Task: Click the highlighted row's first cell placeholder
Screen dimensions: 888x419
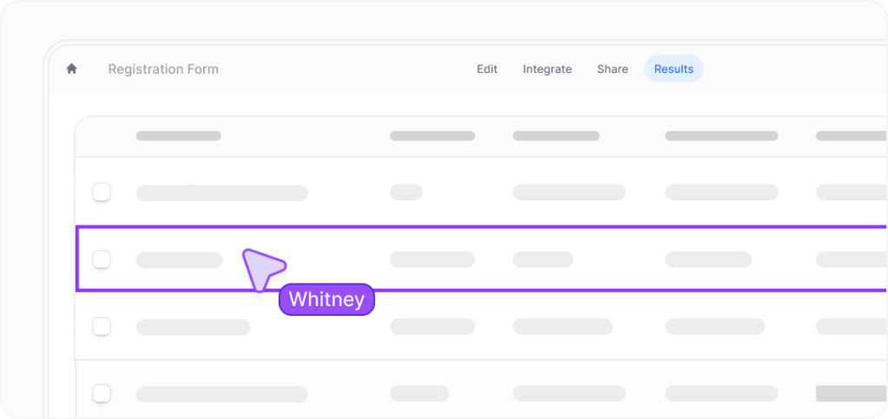Action: click(180, 259)
